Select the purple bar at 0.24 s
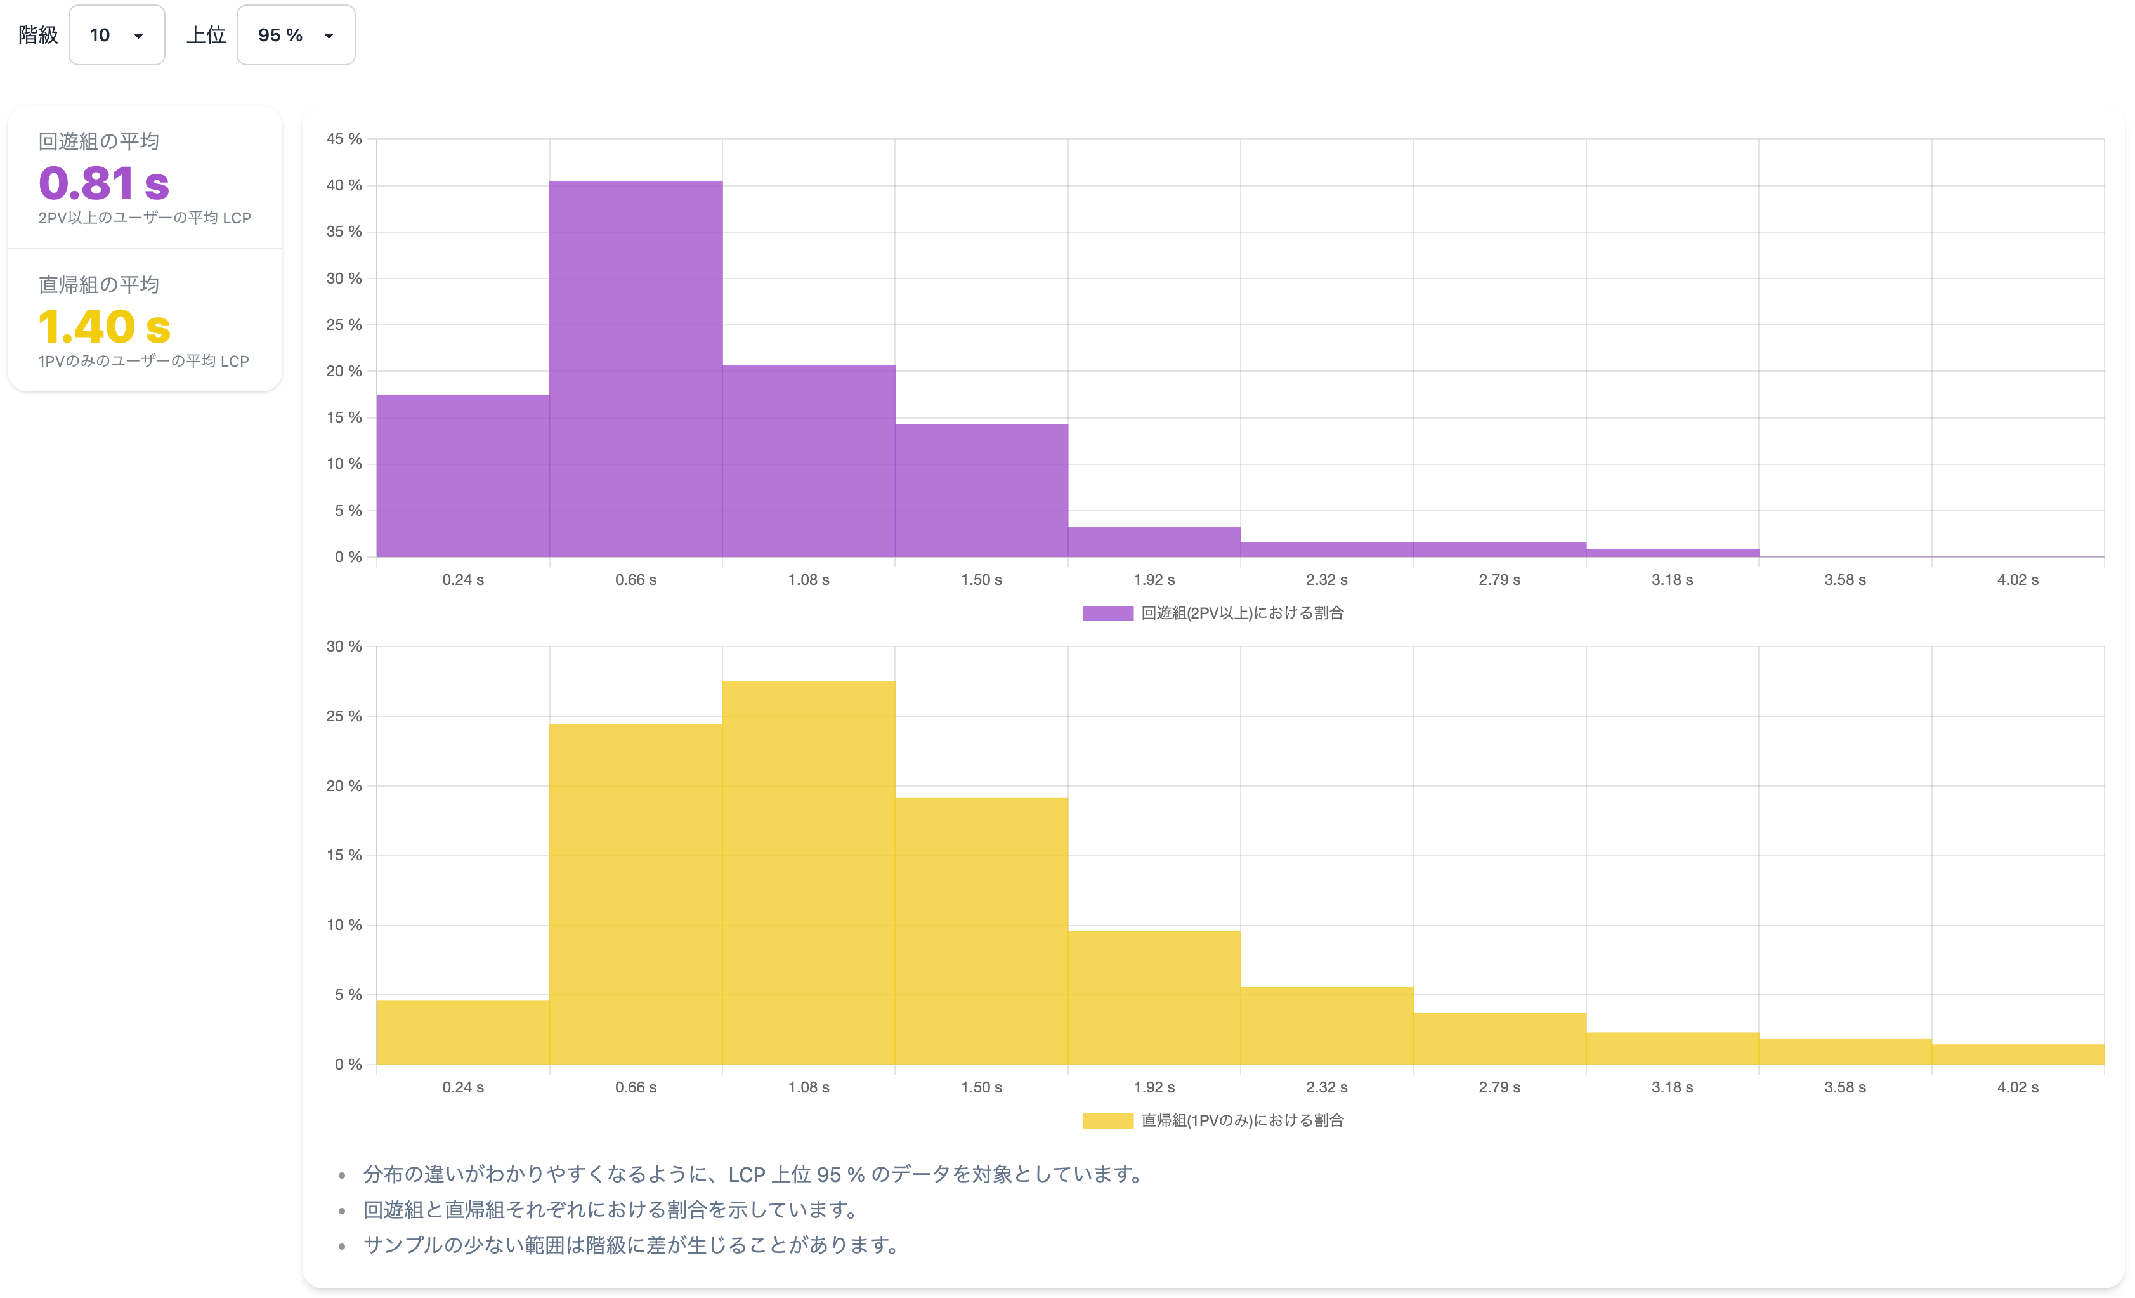2135x1298 pixels. (462, 476)
